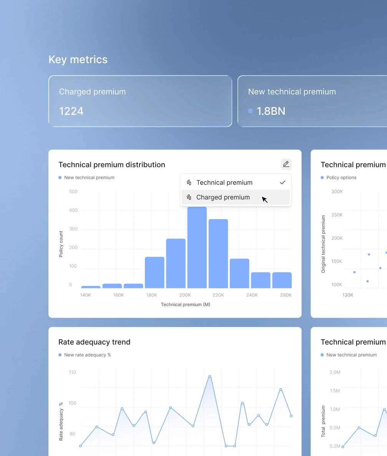
Task: Open the New technical premium metric card
Action: click(x=312, y=101)
